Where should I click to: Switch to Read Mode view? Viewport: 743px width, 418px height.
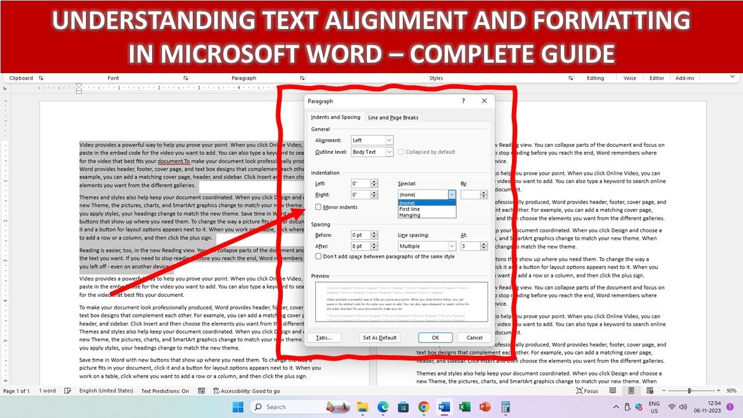point(613,391)
